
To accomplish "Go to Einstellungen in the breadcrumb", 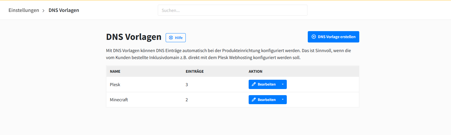I will coord(24,10).
